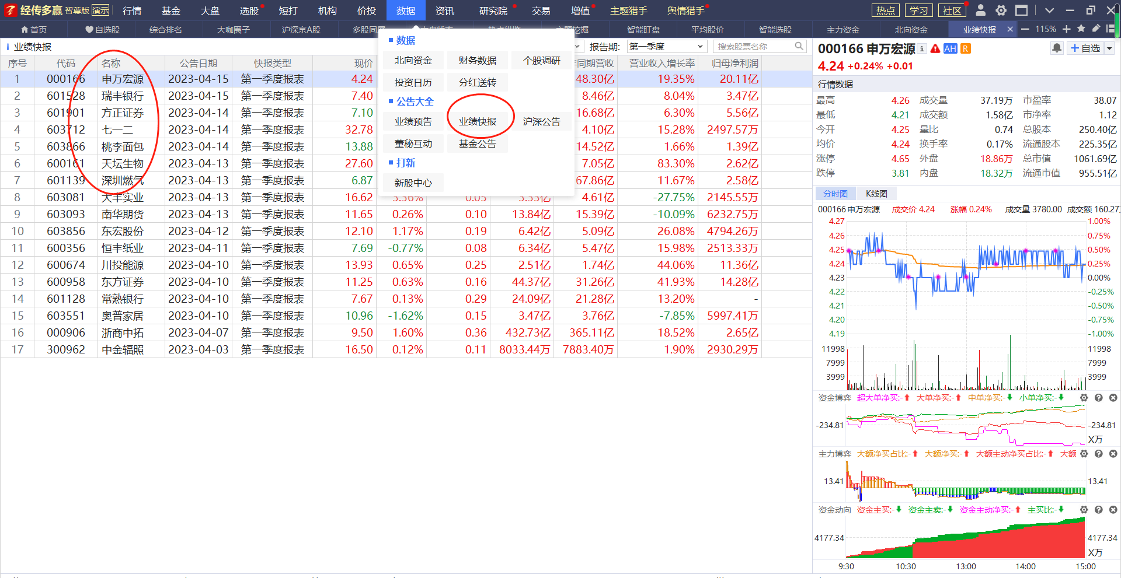
Task: Expand the title bar chevron menu
Action: pos(1049,10)
